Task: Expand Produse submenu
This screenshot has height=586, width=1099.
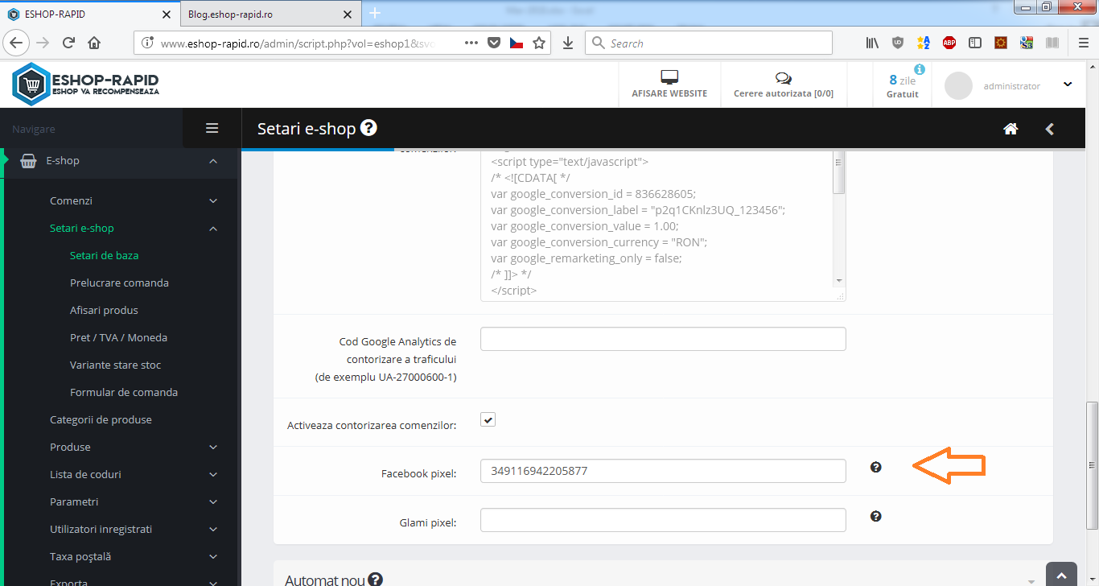Action: [213, 447]
